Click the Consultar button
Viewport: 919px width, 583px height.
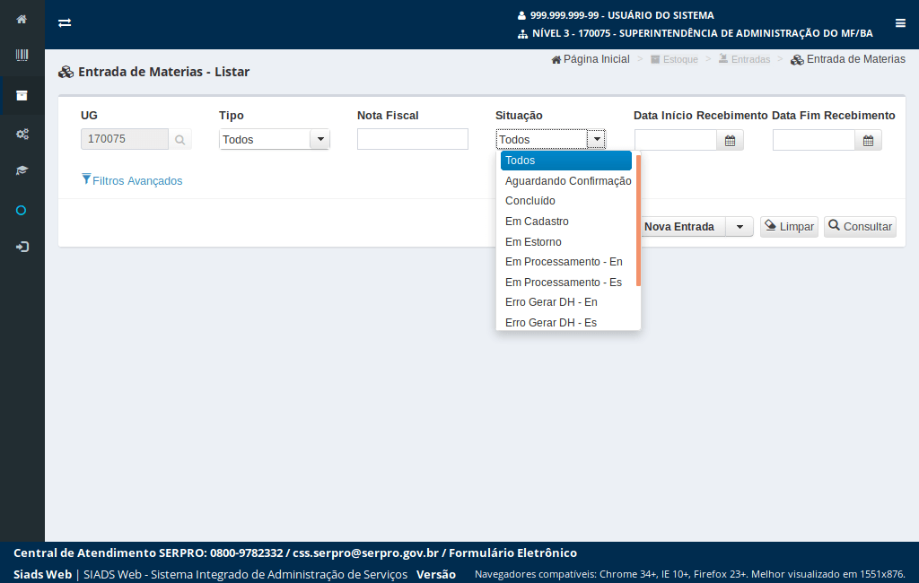[860, 227]
